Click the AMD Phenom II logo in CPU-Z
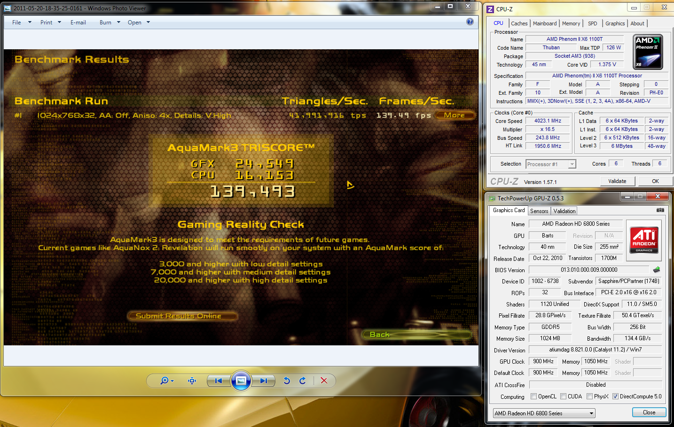The height and width of the screenshot is (427, 674). pos(648,52)
